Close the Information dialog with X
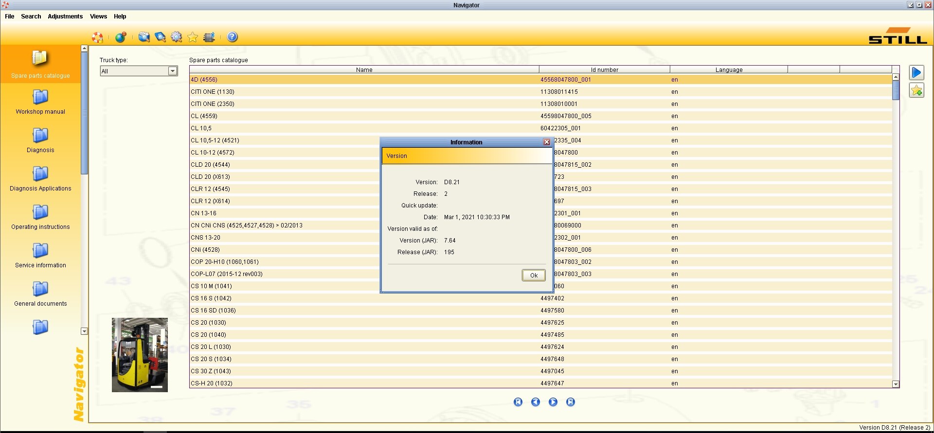934x433 pixels. click(x=547, y=142)
